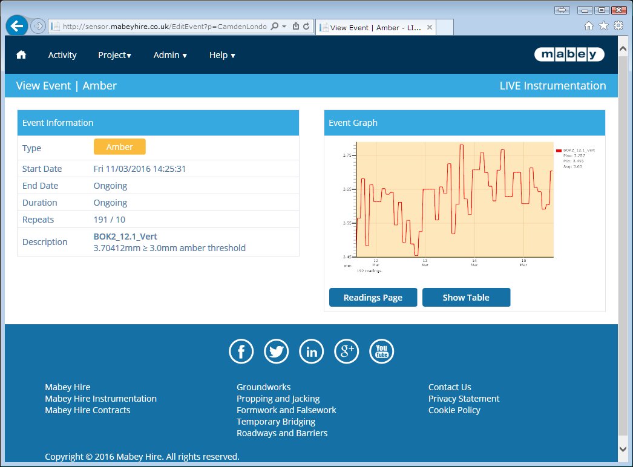
Task: Open the Mabey Google Plus icon
Action: tap(346, 351)
